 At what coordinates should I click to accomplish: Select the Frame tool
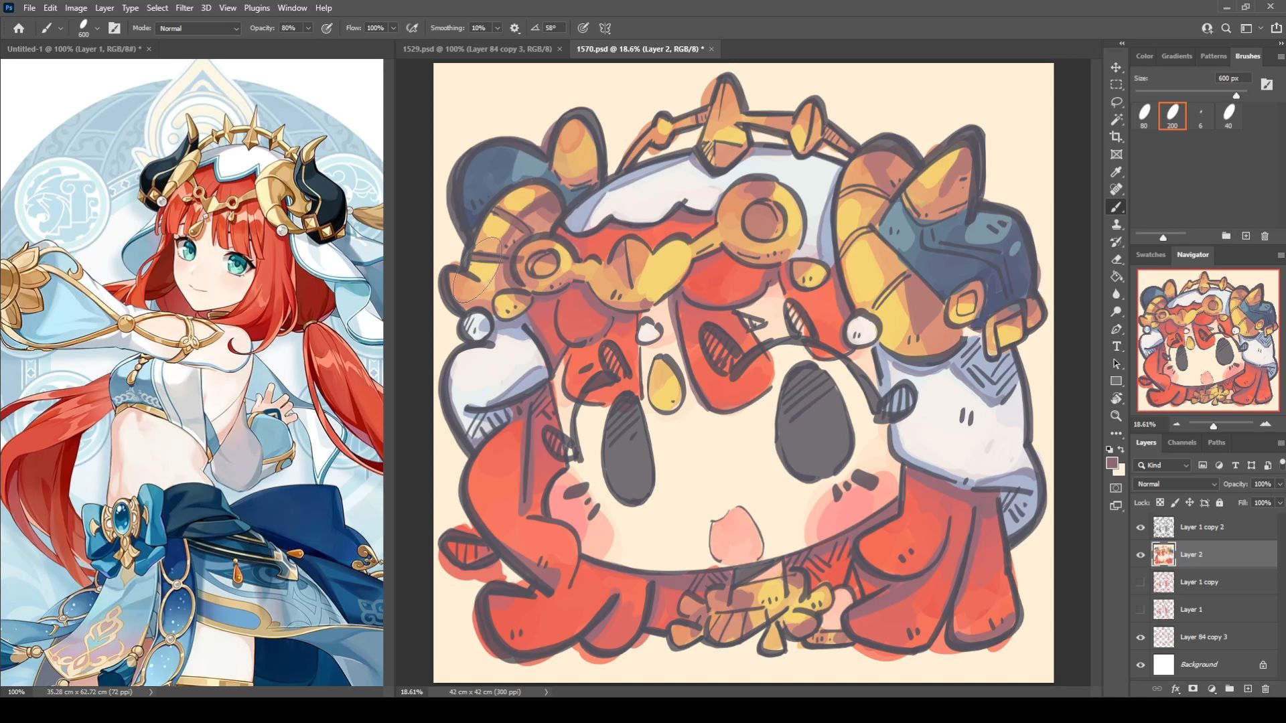click(1116, 154)
